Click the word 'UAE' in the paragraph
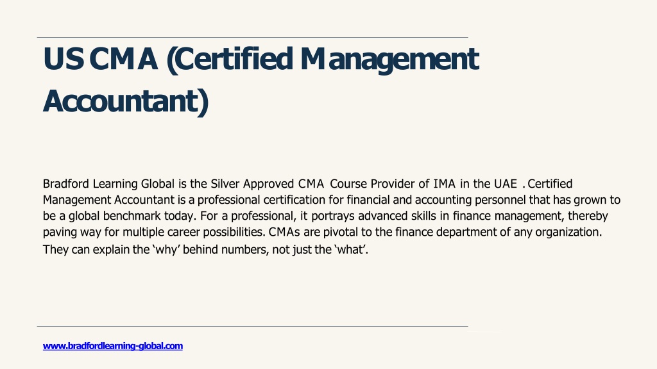Image resolution: width=657 pixels, height=369 pixels. 506,184
